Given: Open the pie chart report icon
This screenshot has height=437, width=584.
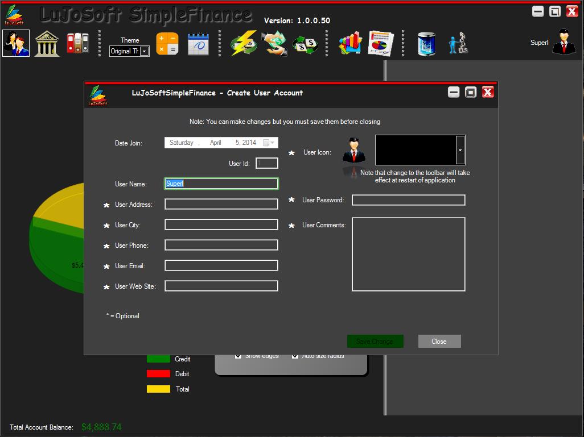Looking at the screenshot, I should (x=381, y=44).
